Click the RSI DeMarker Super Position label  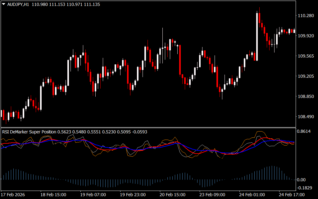(x=29, y=132)
